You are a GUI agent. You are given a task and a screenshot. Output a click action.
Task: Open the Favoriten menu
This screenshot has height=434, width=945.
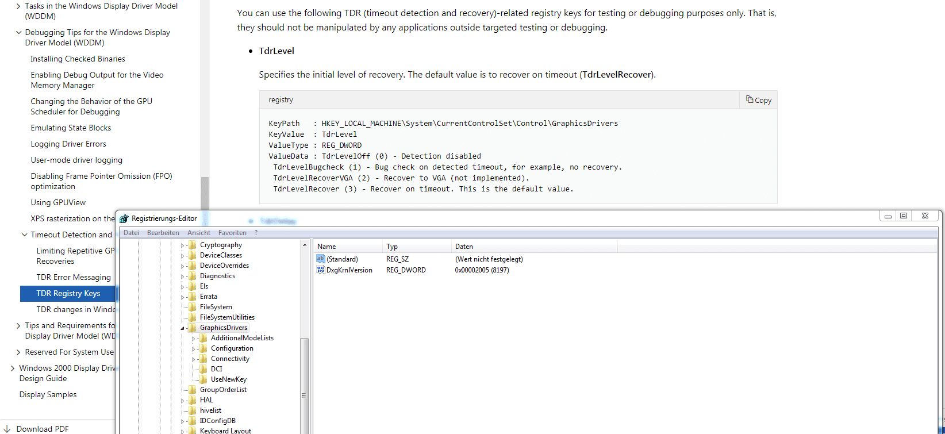[232, 233]
